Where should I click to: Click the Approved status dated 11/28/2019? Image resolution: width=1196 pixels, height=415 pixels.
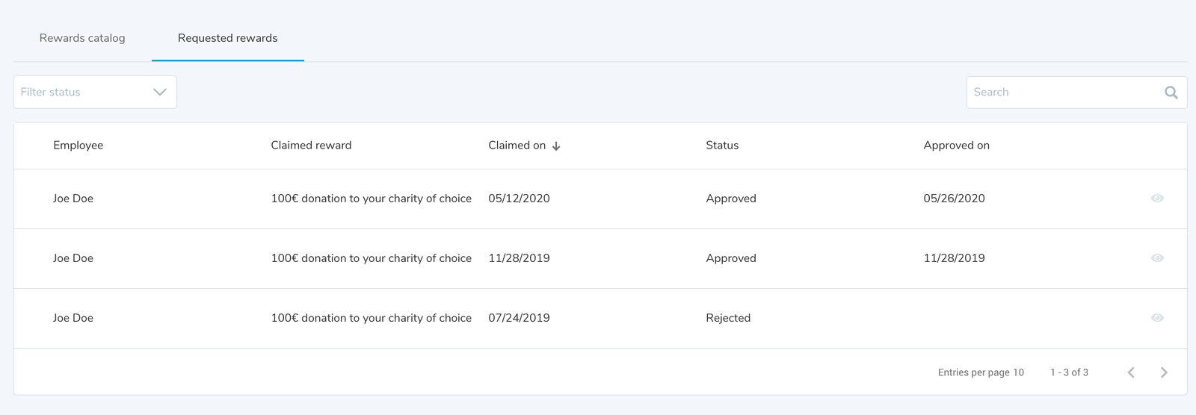coord(730,258)
